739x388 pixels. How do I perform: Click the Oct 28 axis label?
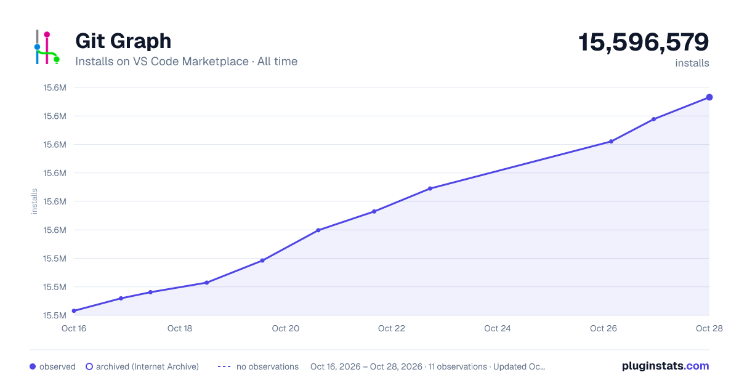pos(708,328)
